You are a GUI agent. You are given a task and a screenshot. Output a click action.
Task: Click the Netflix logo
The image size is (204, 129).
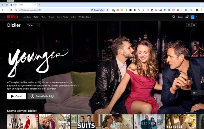point(13,17)
